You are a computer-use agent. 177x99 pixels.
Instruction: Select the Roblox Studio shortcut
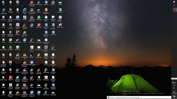[32, 71]
